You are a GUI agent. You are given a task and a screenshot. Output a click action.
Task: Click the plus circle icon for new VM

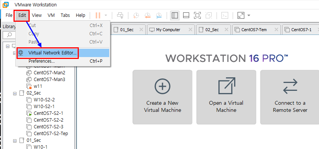[163, 86]
